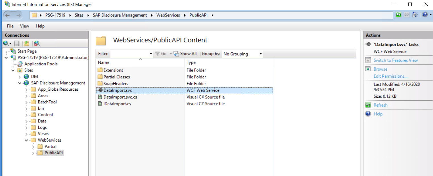Collapse the PSG-17519 server node
433x176 pixels.
(6, 58)
